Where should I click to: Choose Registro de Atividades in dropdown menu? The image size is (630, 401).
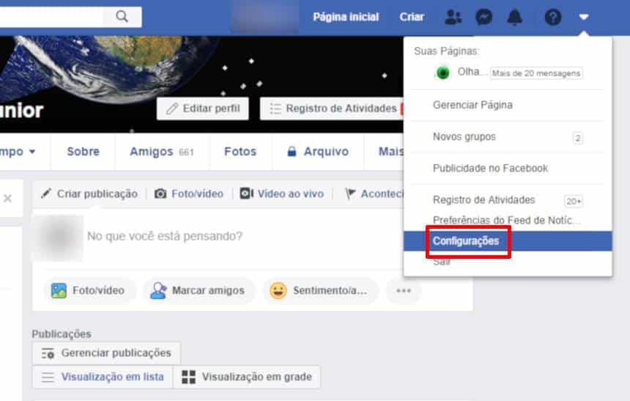(x=483, y=200)
